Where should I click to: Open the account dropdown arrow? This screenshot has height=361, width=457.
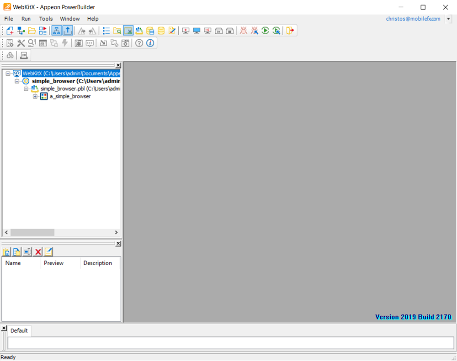click(449, 19)
